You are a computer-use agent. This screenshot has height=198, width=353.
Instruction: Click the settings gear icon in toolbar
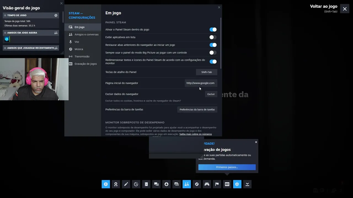coord(237,184)
